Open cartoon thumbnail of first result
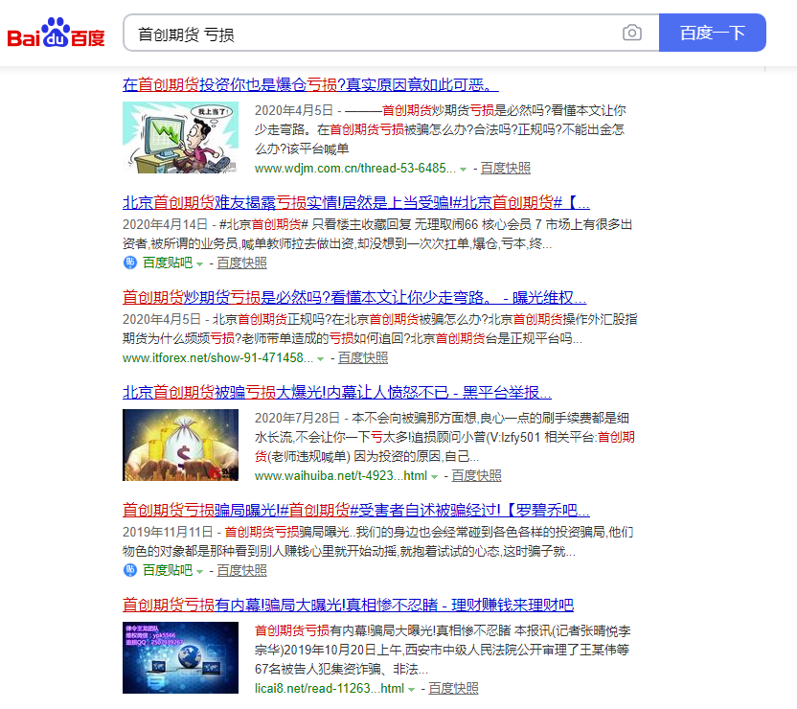 [180, 137]
